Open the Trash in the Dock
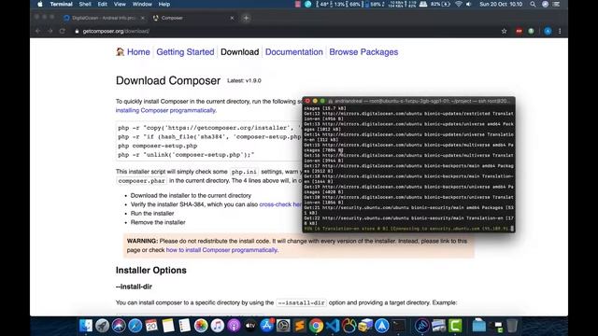This screenshot has height=336, width=598. tap(512, 326)
